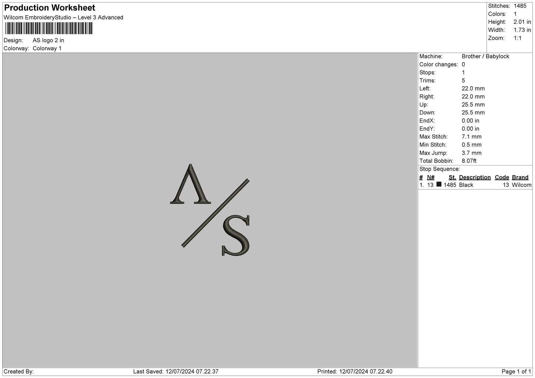535x378 pixels.
Task: Click the Left value '22.0 mm'
Action: coord(473,88)
